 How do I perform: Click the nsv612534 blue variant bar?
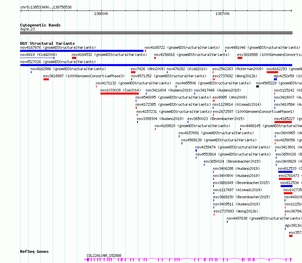286,186
